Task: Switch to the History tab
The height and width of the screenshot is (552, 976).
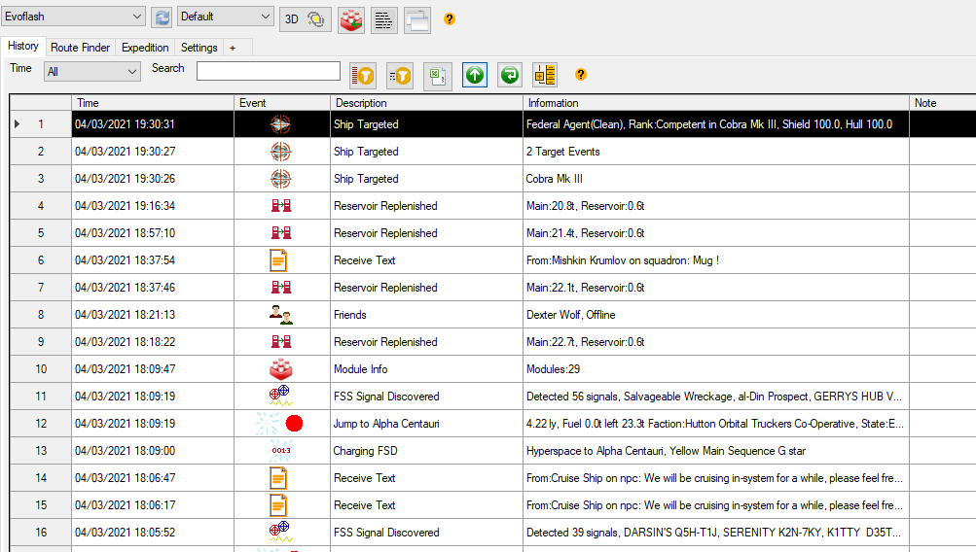Action: 23,46
